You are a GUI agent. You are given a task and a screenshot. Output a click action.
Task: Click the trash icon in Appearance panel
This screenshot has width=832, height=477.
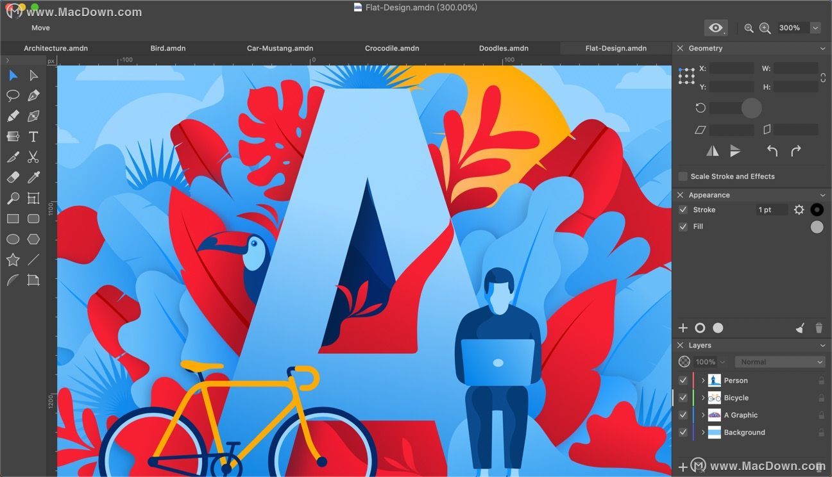point(819,328)
